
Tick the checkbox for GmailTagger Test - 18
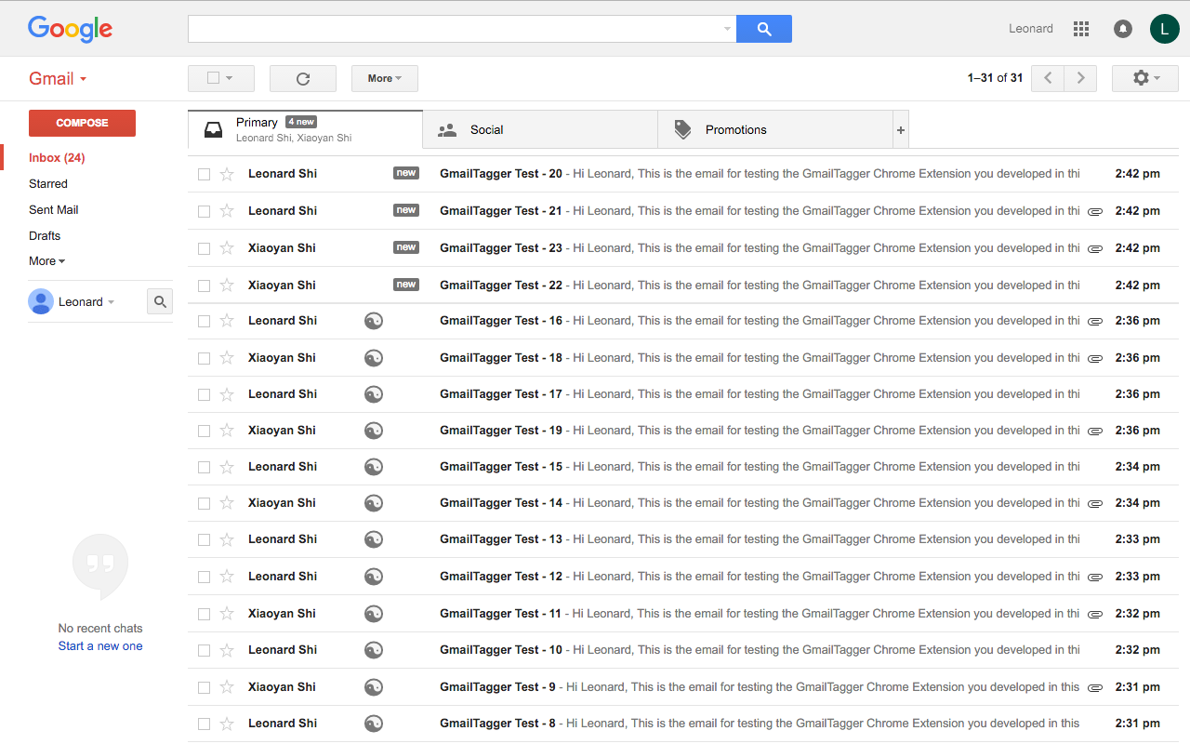click(204, 358)
